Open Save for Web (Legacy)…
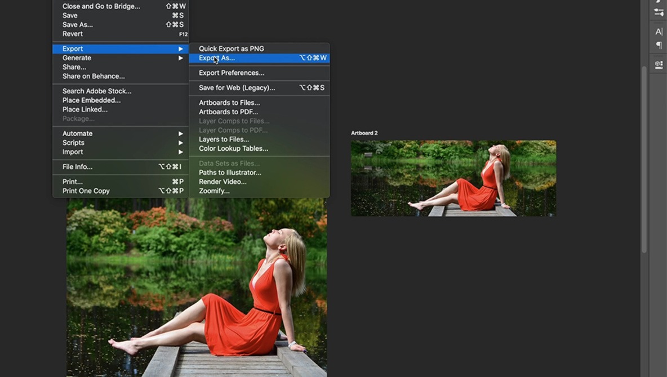Screen dimensions: 667x377 pyautogui.click(x=237, y=88)
